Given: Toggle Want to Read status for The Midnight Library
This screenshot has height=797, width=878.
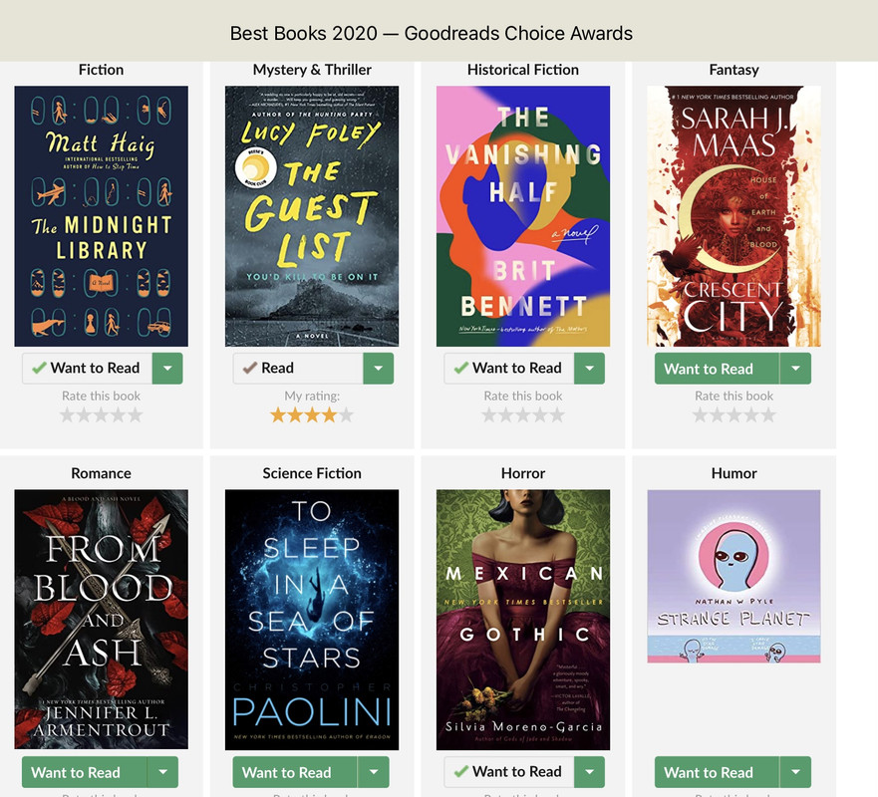Looking at the screenshot, I should pos(87,369).
